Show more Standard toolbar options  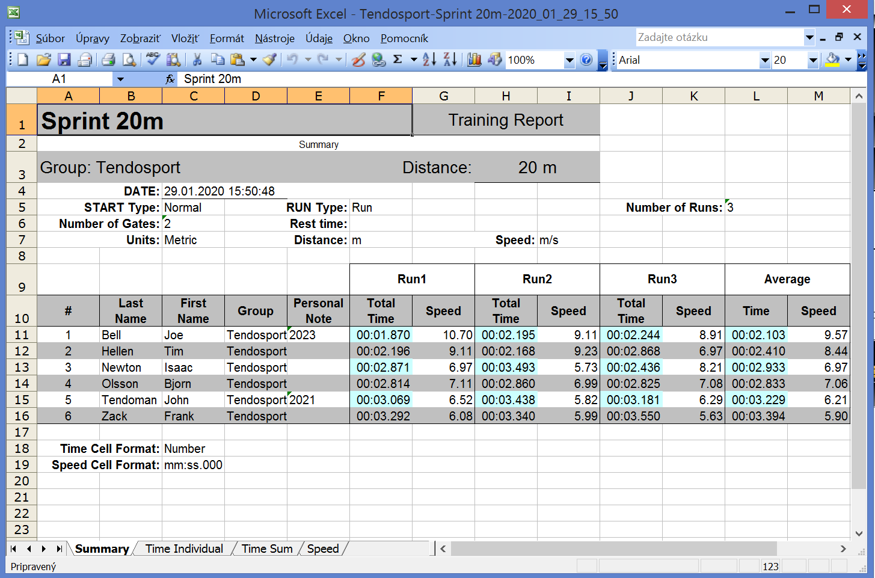click(603, 60)
